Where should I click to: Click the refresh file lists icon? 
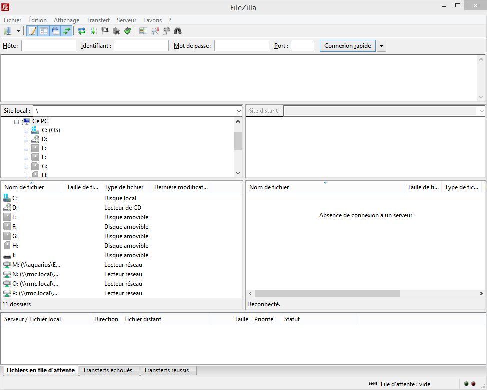(82, 31)
